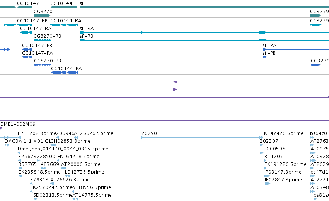329x201 pixels.
Task: Click the IP02847.3prime EST arrow glyph
Action: (x=268, y=184)
